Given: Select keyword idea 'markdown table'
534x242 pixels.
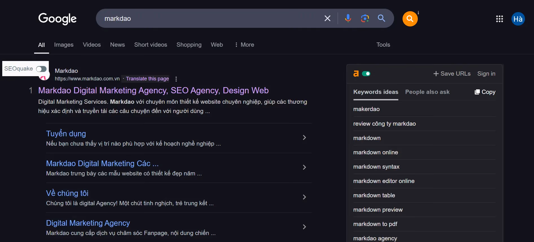Looking at the screenshot, I should coord(374,195).
